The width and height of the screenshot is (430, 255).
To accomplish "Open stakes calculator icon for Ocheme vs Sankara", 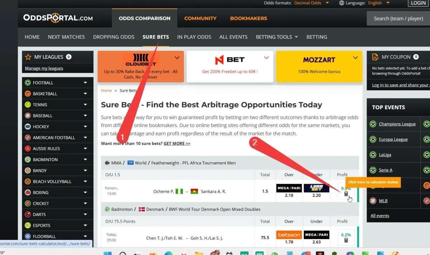I will point(346,194).
